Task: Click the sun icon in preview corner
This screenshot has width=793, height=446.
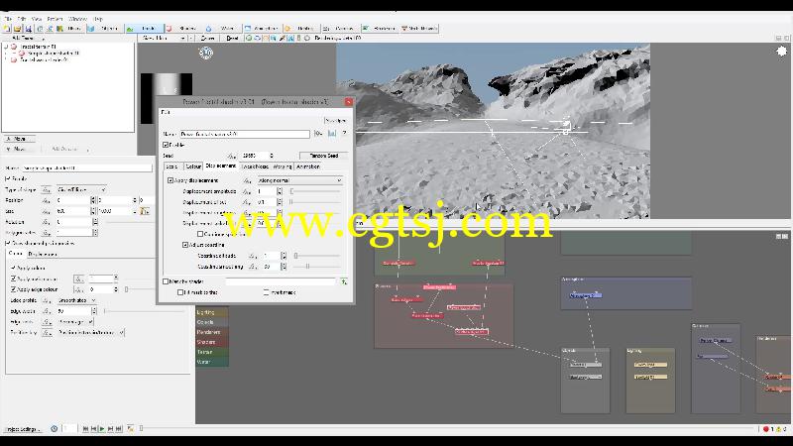Action: tap(781, 52)
